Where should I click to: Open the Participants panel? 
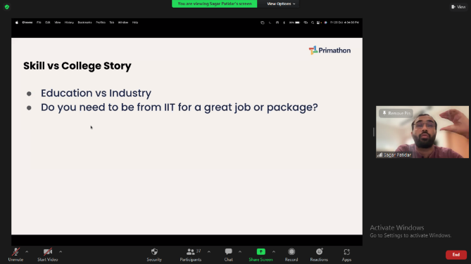(191, 255)
